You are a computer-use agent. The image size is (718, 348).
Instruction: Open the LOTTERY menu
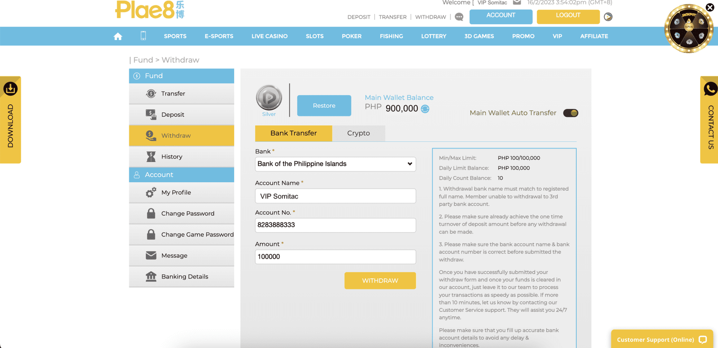433,36
